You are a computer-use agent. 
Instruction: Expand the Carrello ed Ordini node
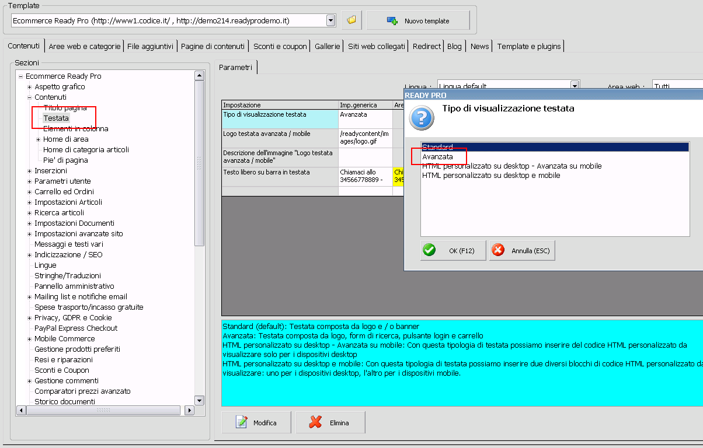(x=29, y=192)
